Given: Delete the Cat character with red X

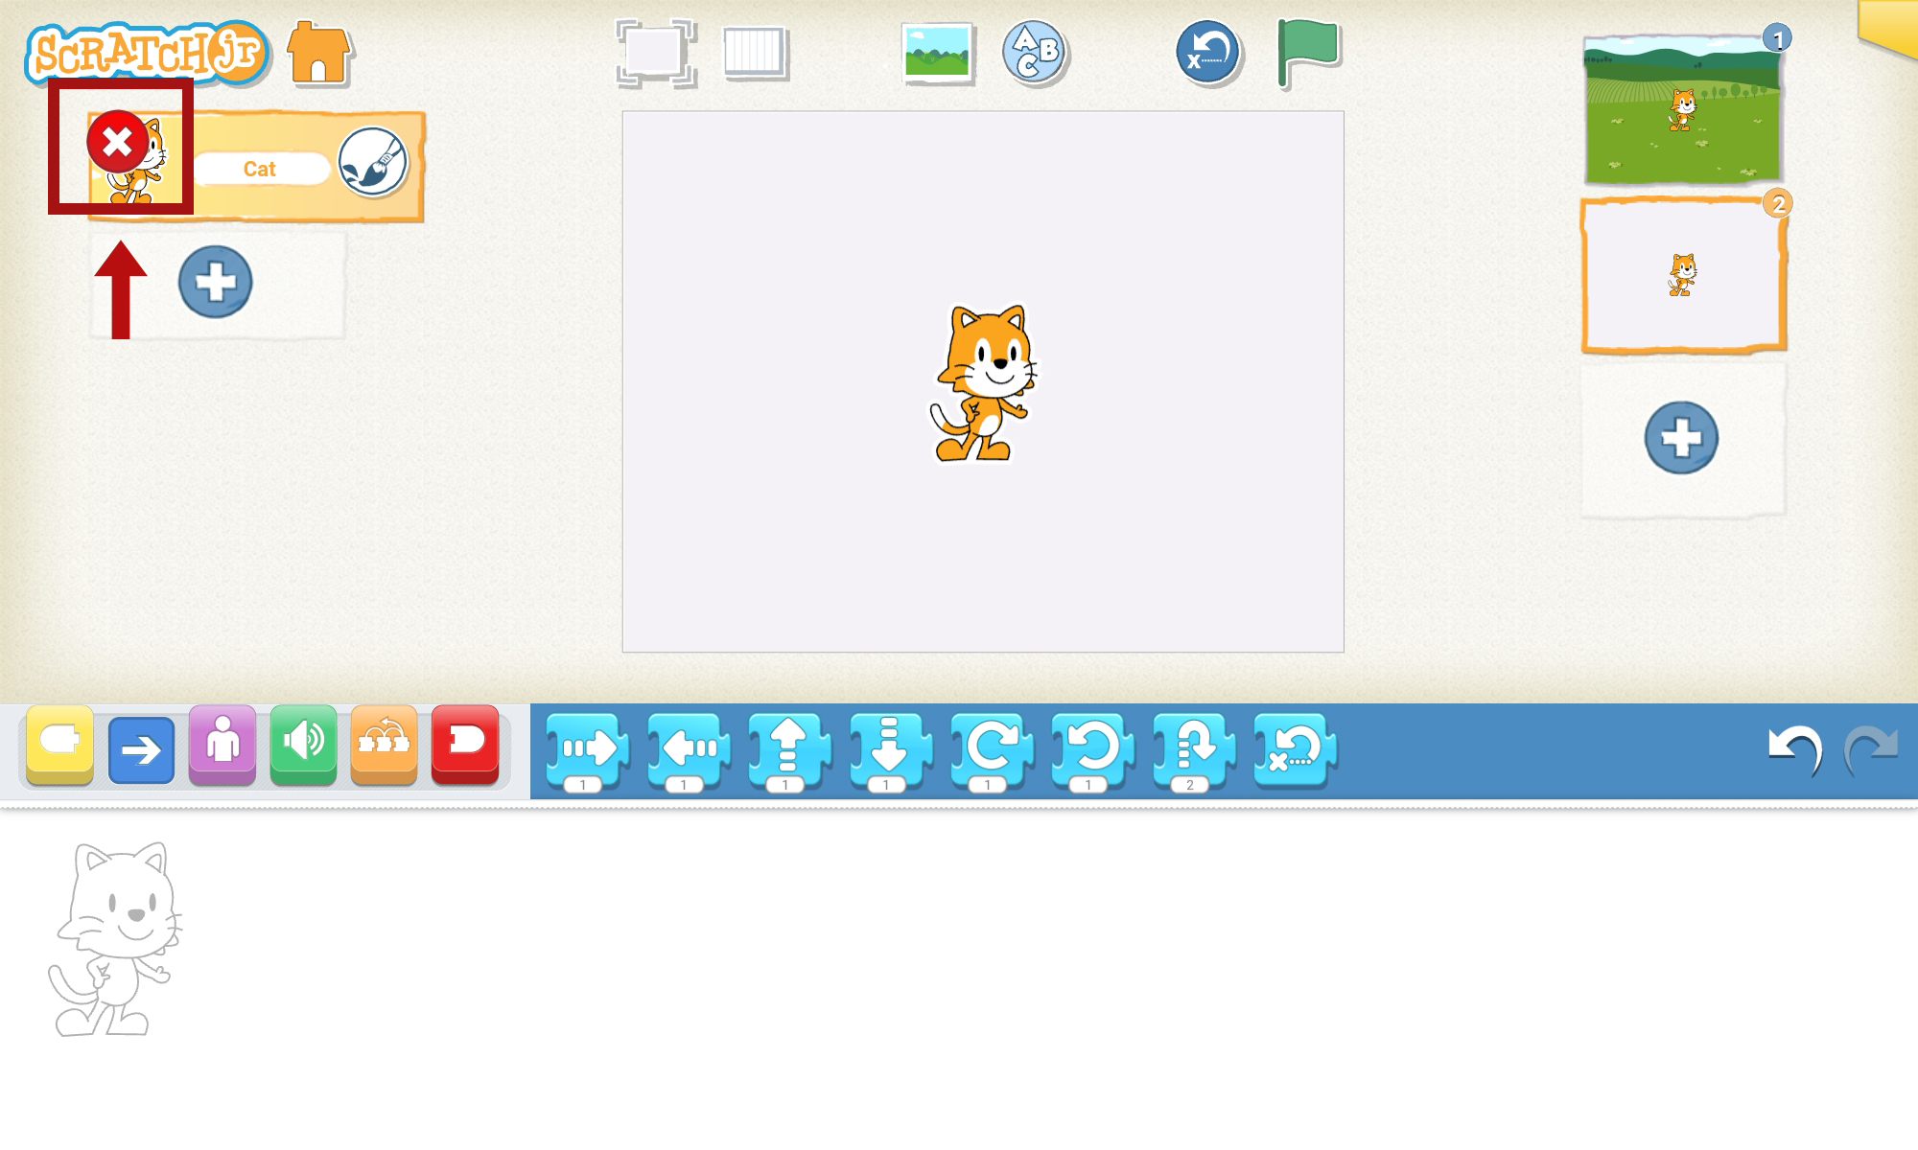Looking at the screenshot, I should 117,142.
